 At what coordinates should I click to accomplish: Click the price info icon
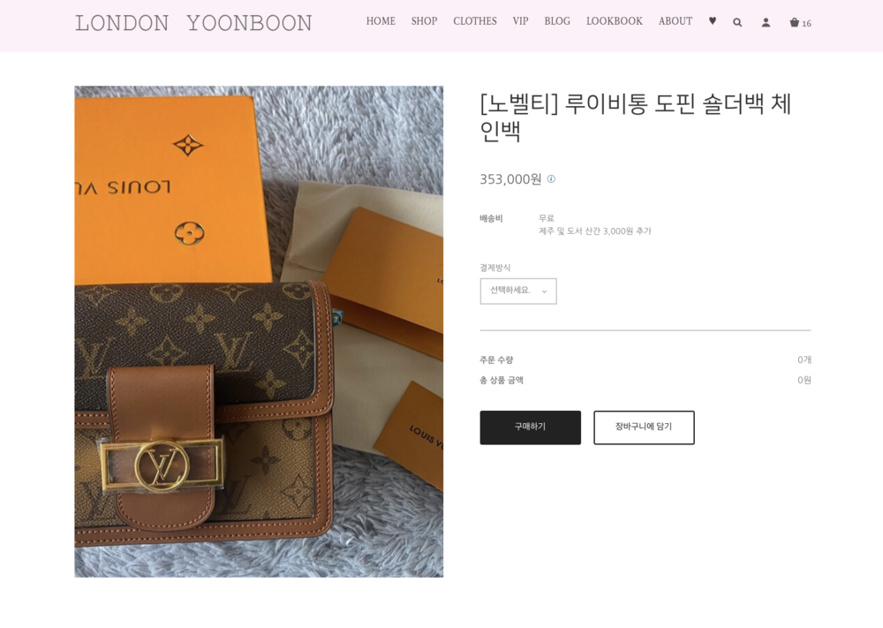click(x=551, y=179)
